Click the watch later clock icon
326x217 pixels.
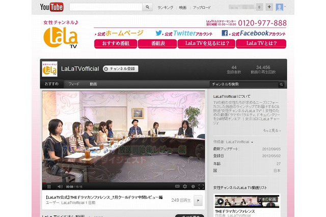(x=193, y=186)
